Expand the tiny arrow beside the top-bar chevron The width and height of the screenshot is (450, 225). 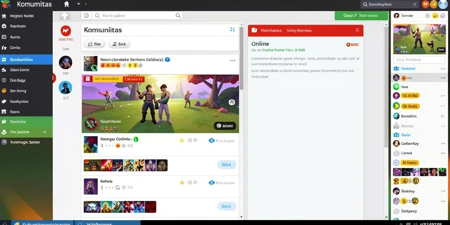pyautogui.click(x=86, y=4)
